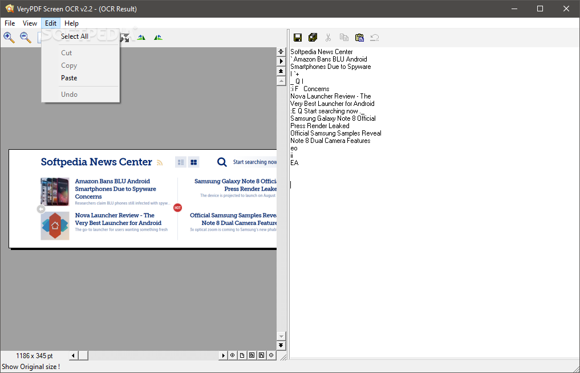The image size is (580, 373).
Task: Click the 'Smartphones Due to Spyware' OCR line
Action: tap(331, 67)
